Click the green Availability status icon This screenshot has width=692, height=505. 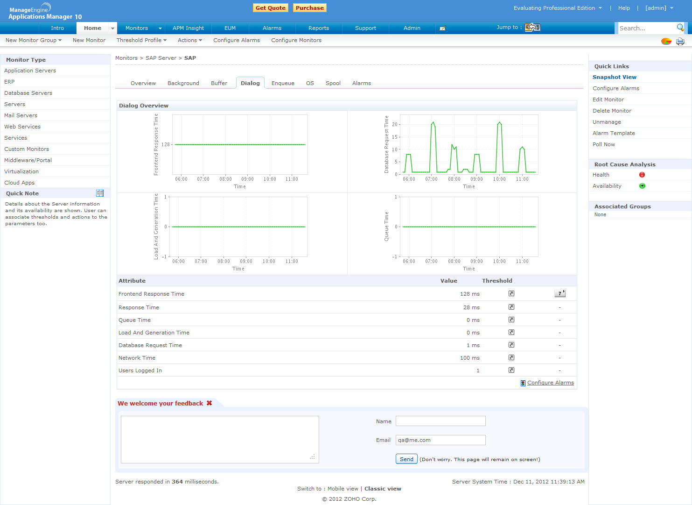642,186
